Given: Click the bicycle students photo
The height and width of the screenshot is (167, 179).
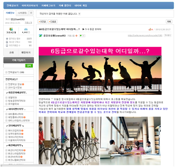Looking at the screenshot, I should [69, 140].
